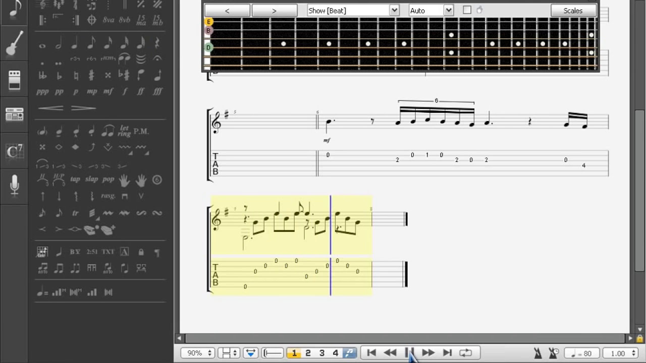This screenshot has width=646, height=363.
Task: Jump to the first bar
Action: (371, 353)
